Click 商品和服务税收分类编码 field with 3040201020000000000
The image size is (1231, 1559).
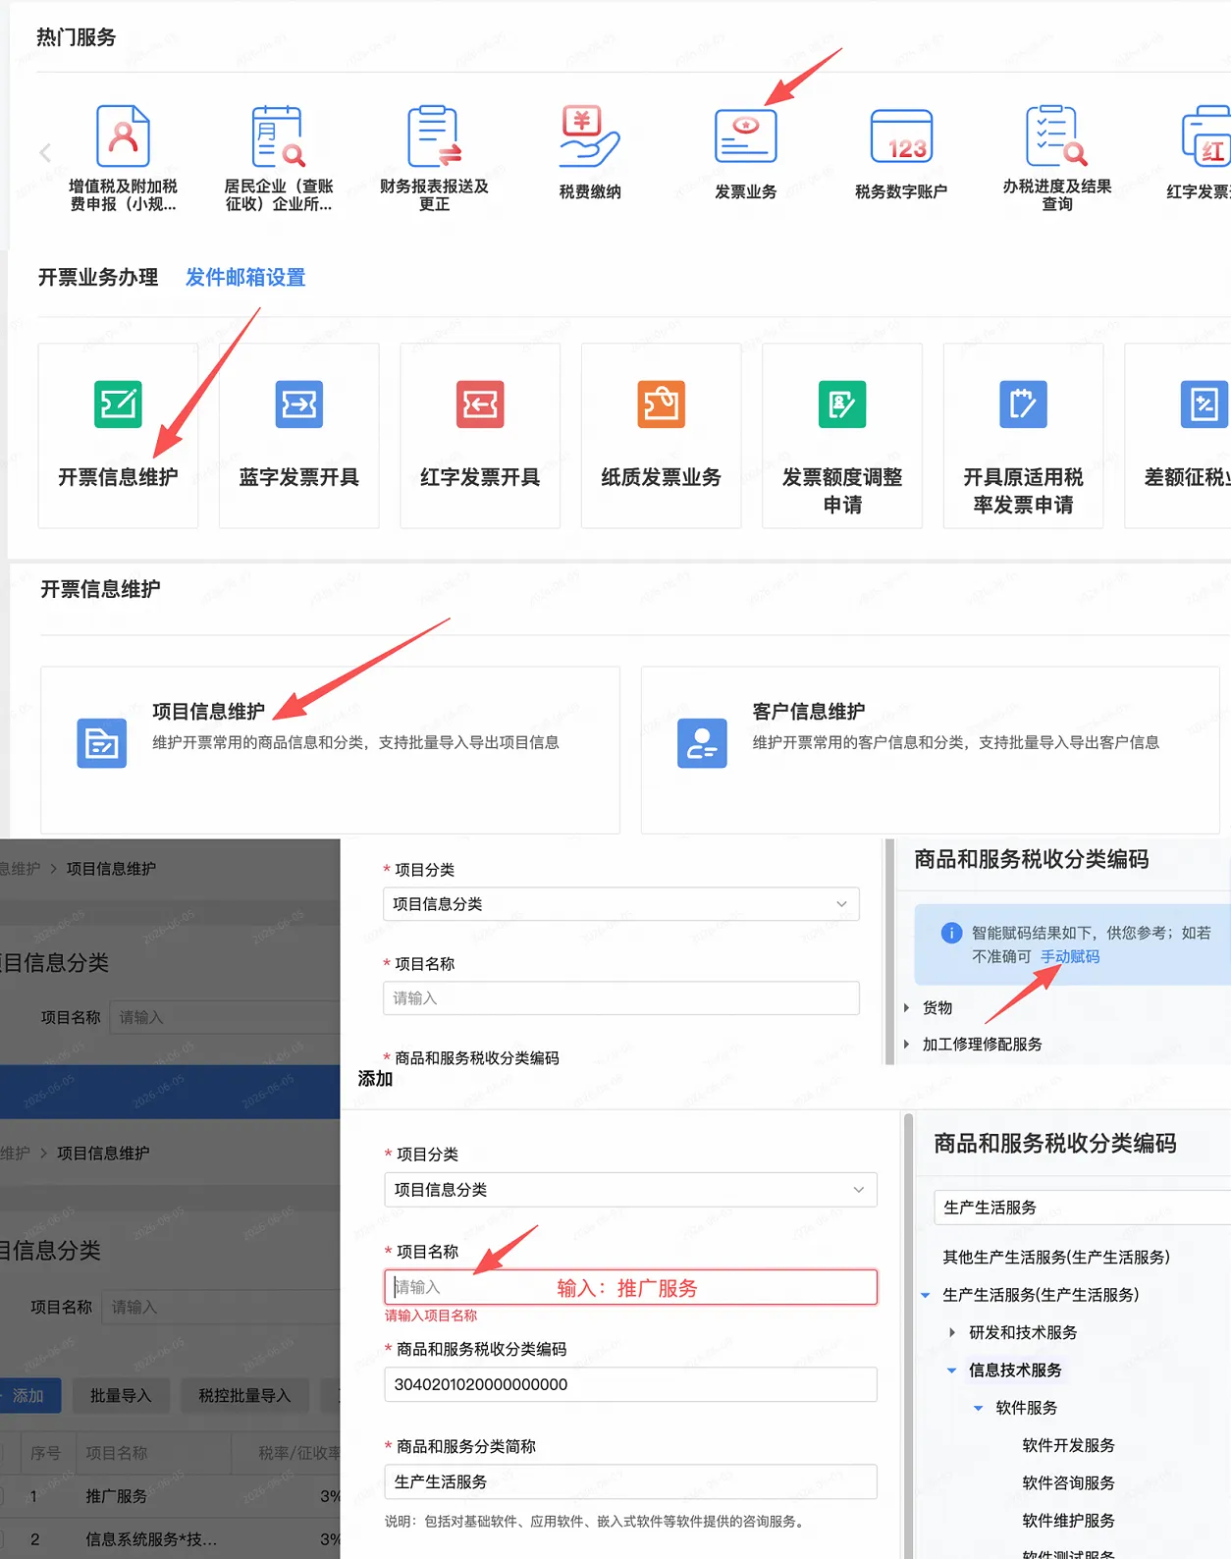(x=630, y=1384)
